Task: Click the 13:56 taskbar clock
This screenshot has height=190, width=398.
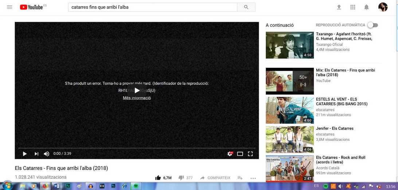Action: [x=390, y=186]
